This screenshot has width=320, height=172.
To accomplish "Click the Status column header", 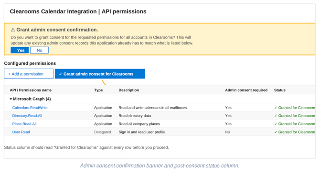I will (280, 90).
